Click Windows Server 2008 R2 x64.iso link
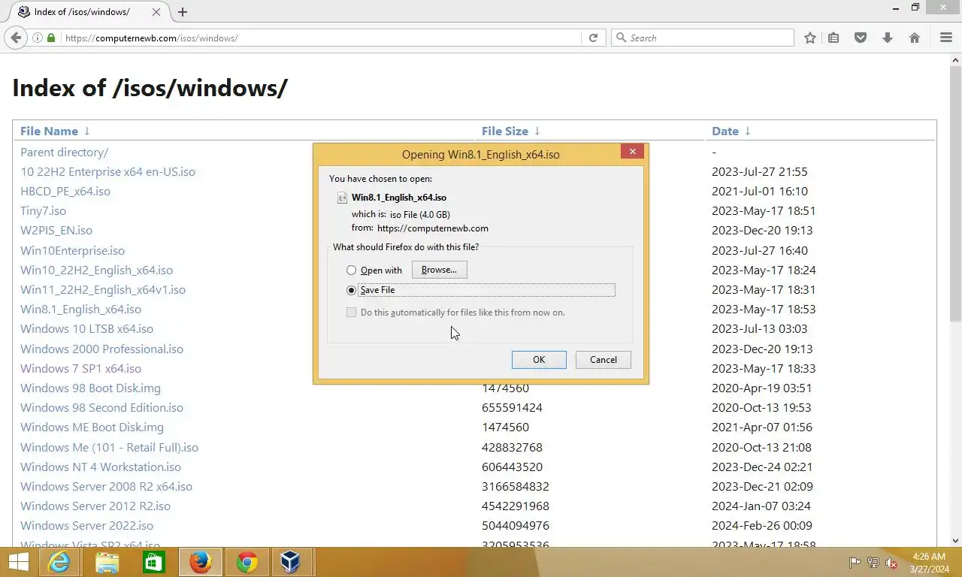The height and width of the screenshot is (577, 962). [106, 486]
